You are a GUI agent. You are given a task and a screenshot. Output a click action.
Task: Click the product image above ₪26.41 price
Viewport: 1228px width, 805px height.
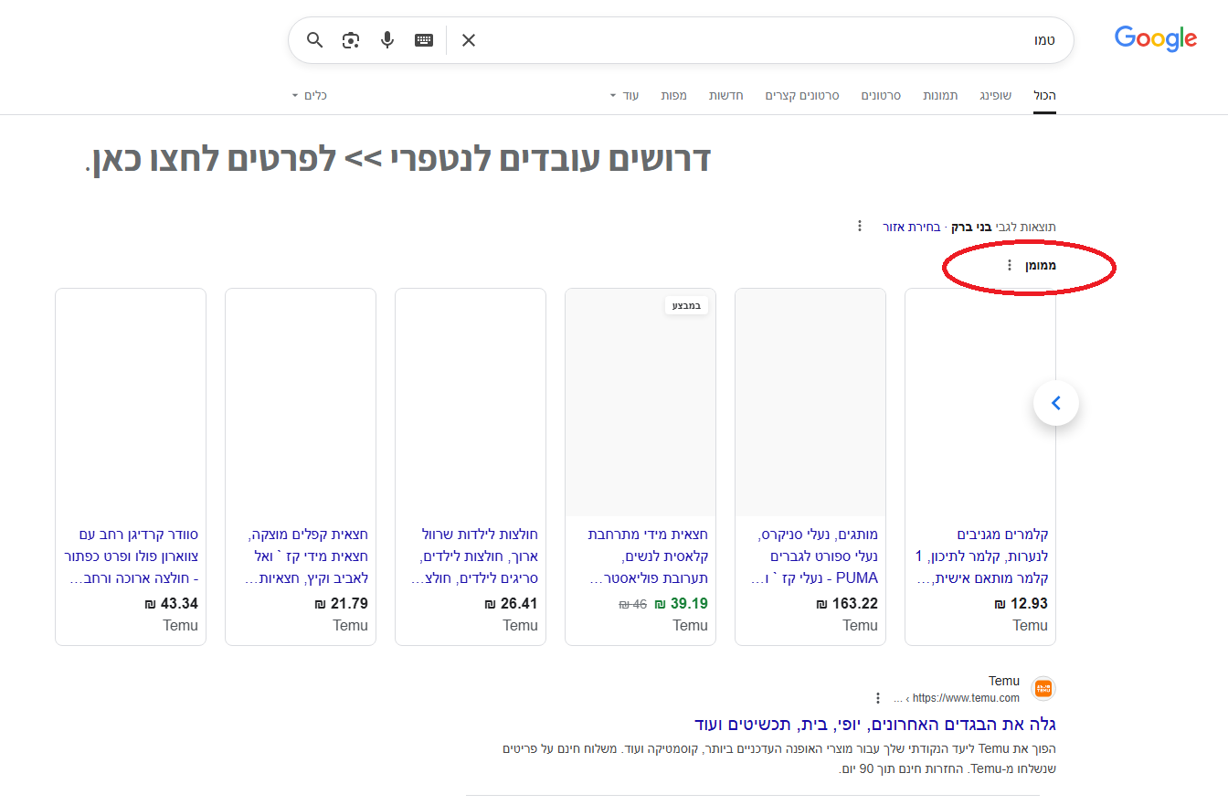pos(471,403)
